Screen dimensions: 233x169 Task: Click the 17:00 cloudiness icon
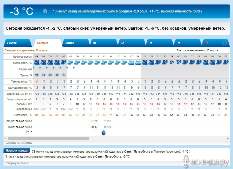(131, 63)
